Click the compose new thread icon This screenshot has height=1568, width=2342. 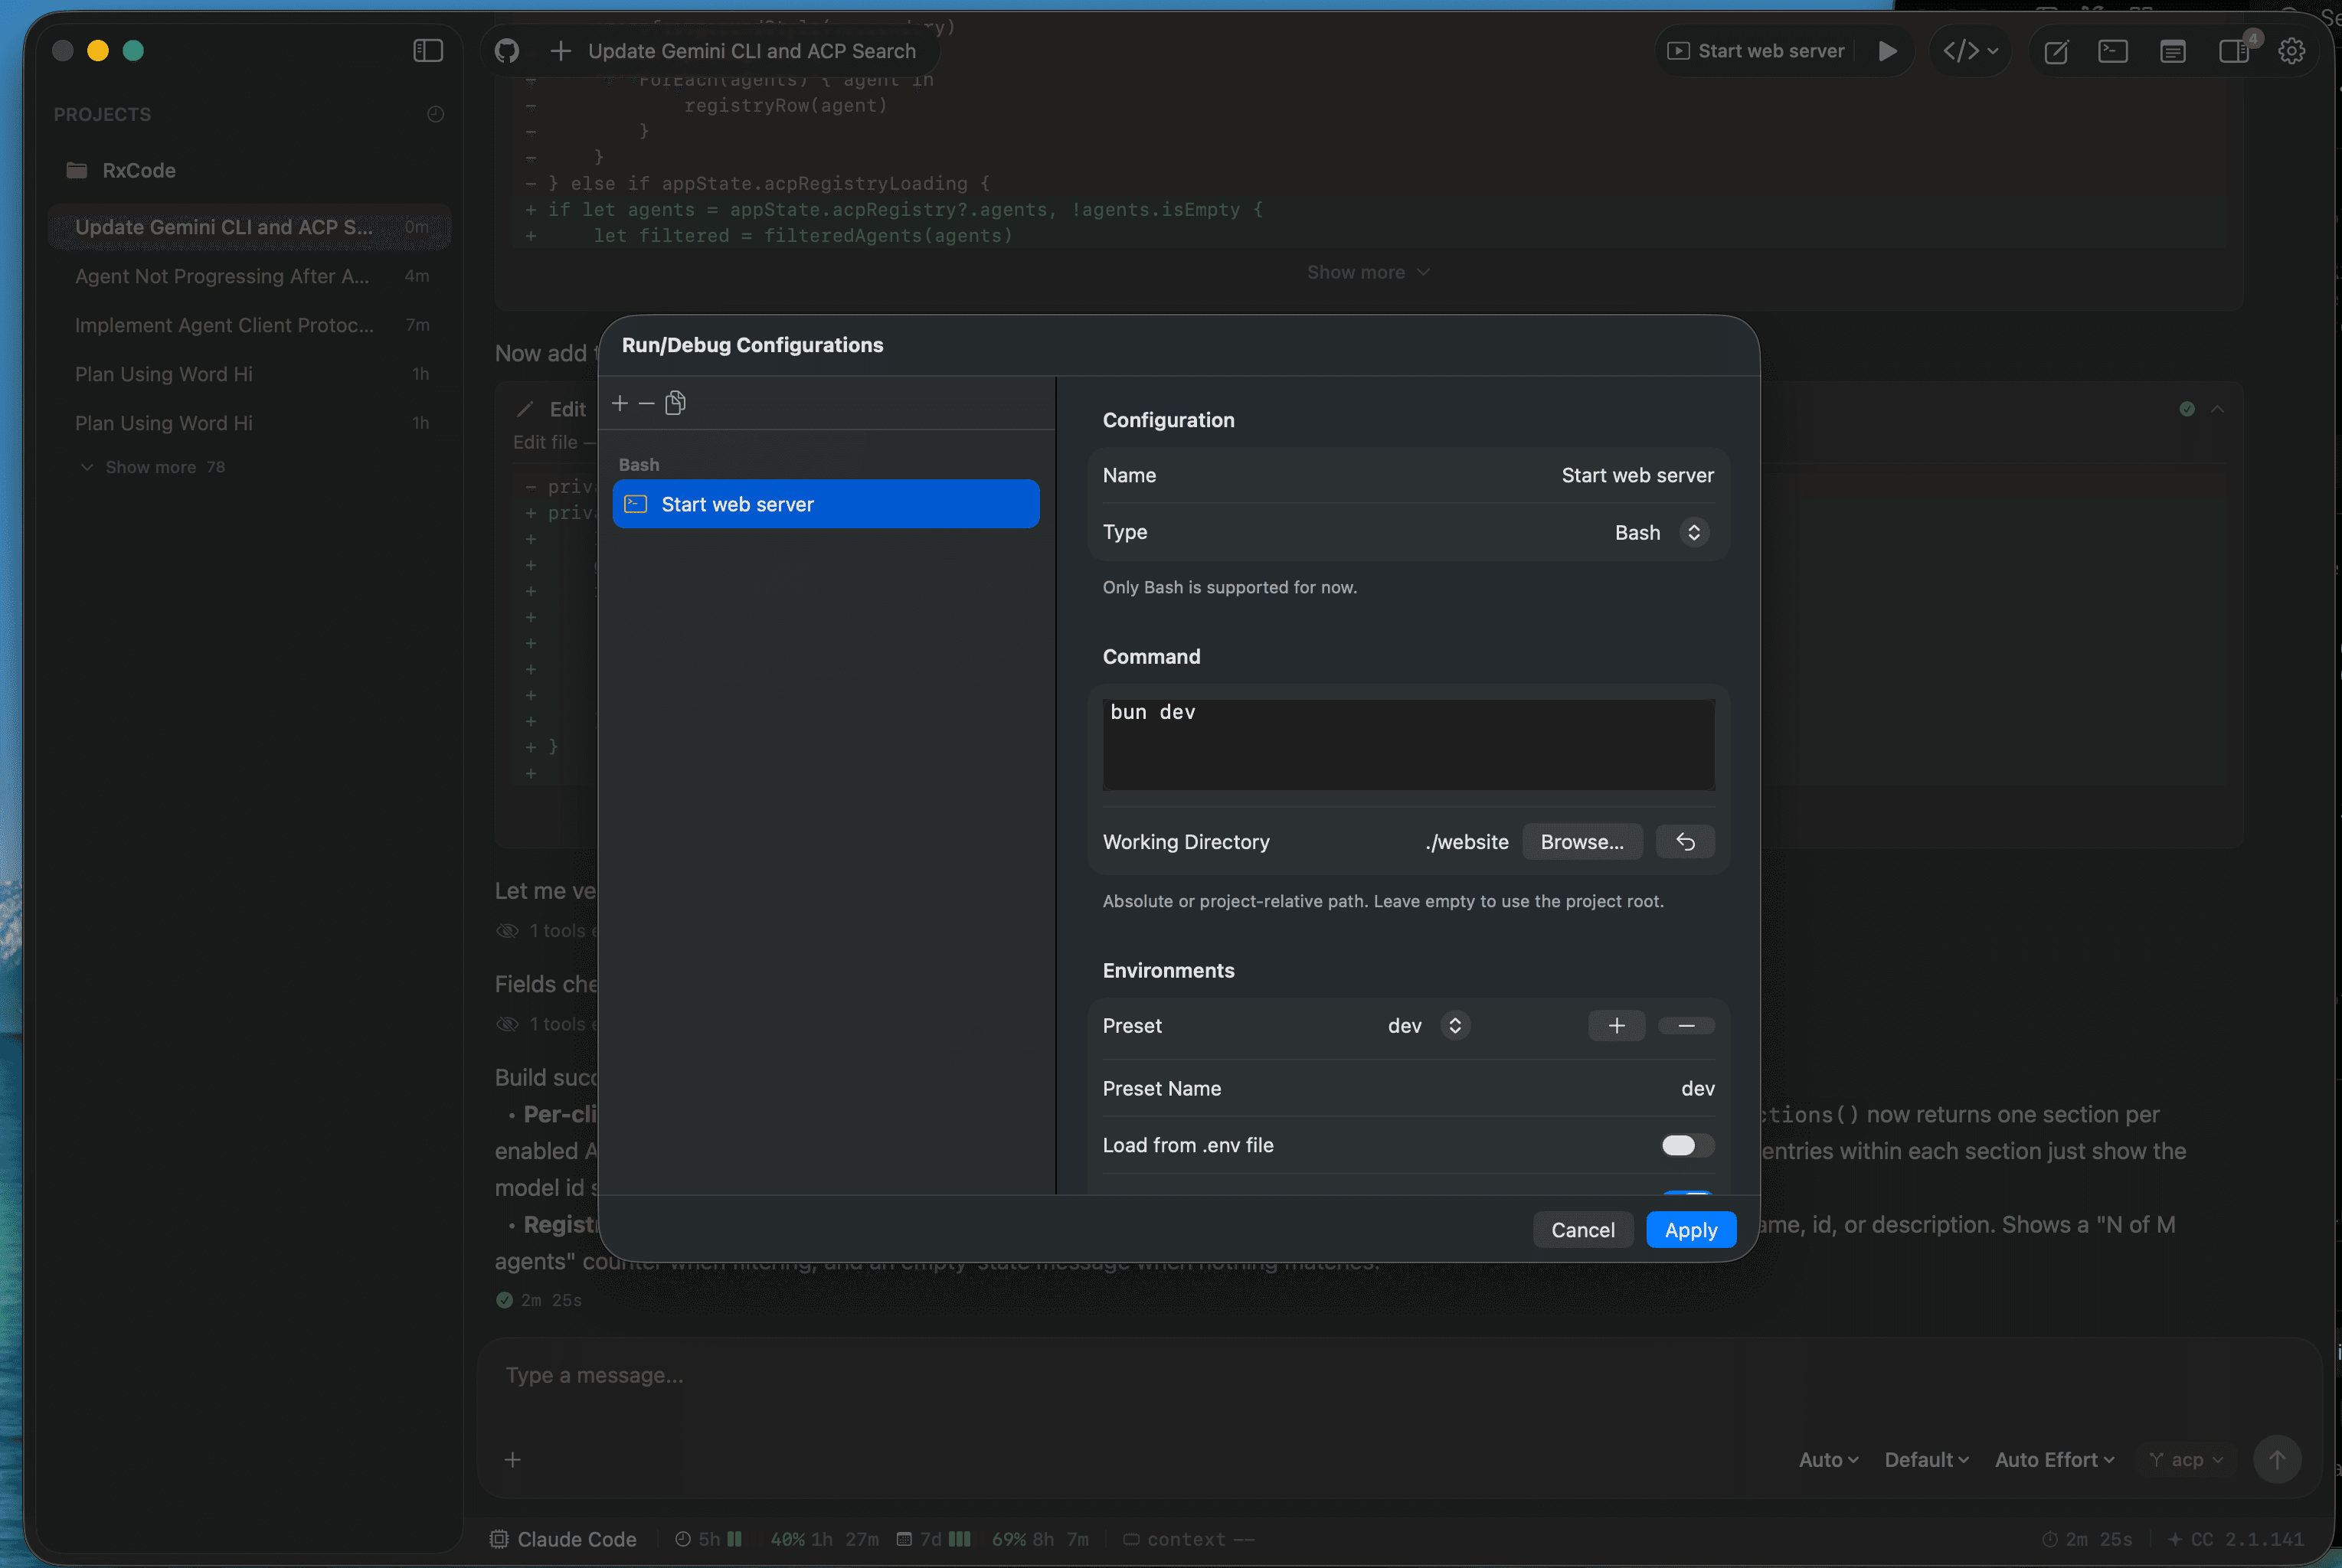pyautogui.click(x=2056, y=51)
